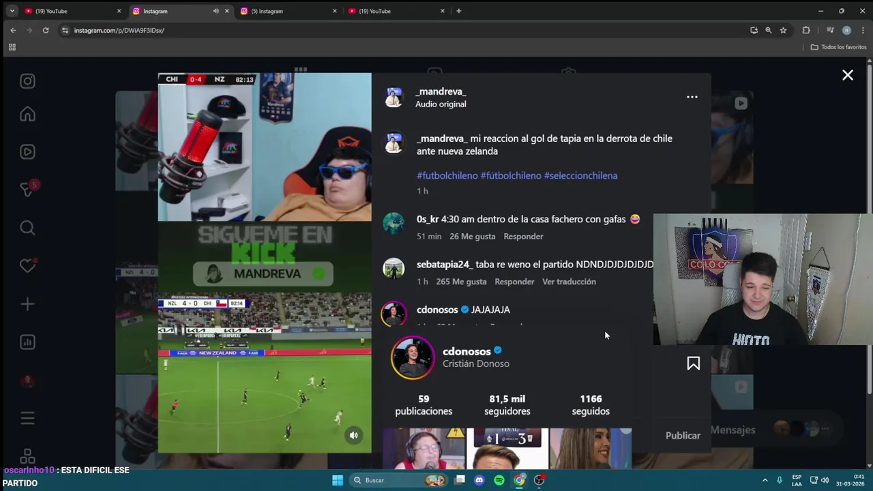This screenshot has width=873, height=491.
Task: Open _mandreva_ profile from post header
Action: tap(441, 91)
